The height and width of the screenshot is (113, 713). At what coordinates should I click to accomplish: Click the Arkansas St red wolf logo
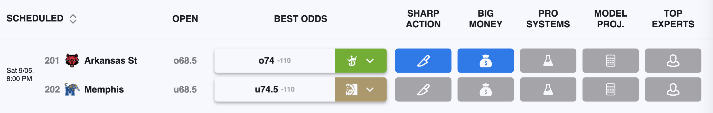pos(72,61)
